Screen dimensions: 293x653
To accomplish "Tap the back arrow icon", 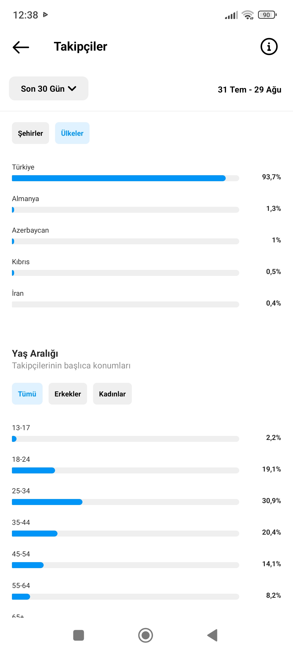I will point(21,47).
